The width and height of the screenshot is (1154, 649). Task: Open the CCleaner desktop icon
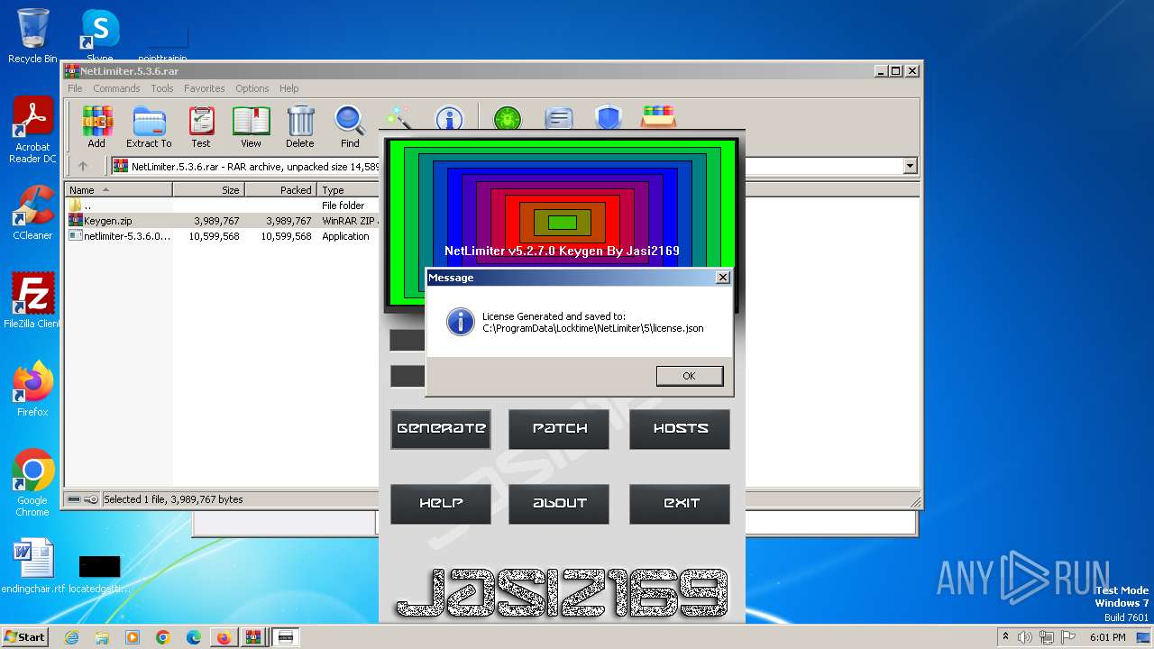(x=32, y=213)
